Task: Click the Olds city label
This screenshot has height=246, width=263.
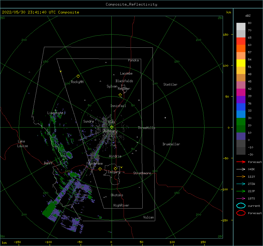Action: pyautogui.click(x=111, y=122)
